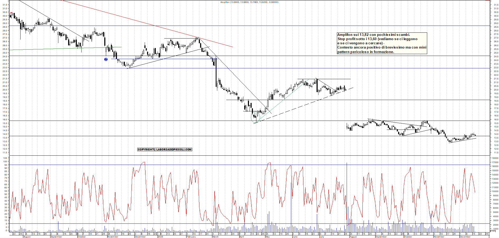Image resolution: width=499 pixels, height=238 pixels.
Task: Click the blue circled number 2 marker
Action: 106,59
